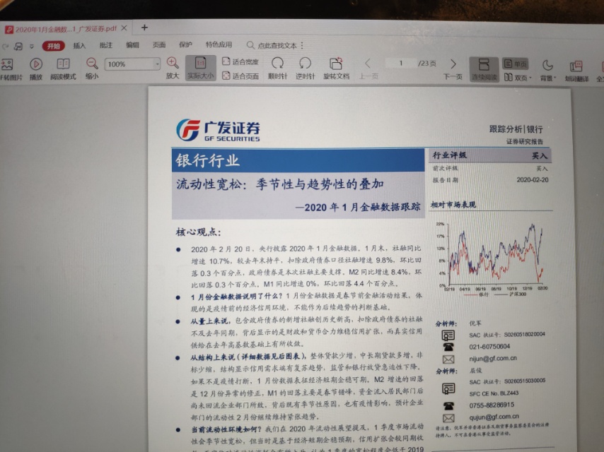
Task: Open the 批注 ribbon tab
Action: (x=106, y=45)
